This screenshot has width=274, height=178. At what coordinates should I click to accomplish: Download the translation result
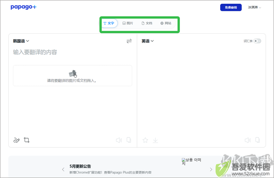click(155, 140)
